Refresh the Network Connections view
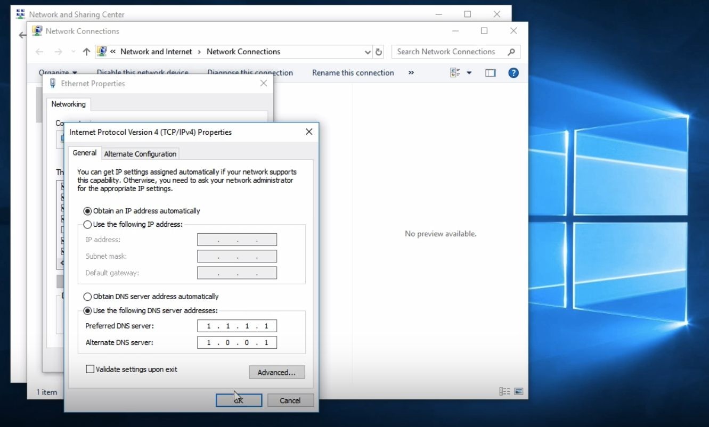This screenshot has height=427, width=709. (379, 52)
